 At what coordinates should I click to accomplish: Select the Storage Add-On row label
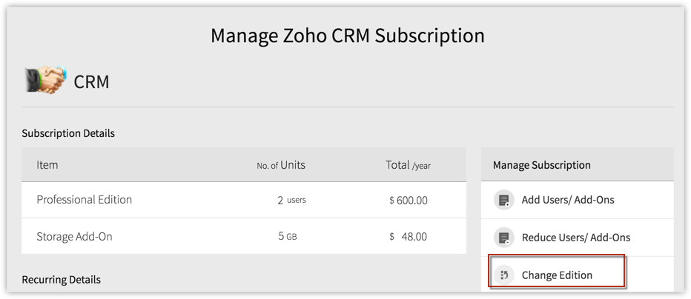tap(74, 237)
